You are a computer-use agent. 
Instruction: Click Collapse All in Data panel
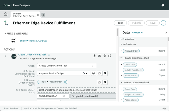pos(138,33)
